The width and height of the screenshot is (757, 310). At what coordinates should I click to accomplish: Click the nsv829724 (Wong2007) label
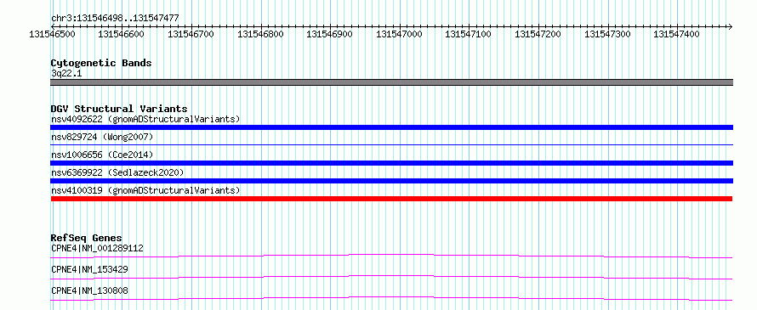pyautogui.click(x=102, y=138)
